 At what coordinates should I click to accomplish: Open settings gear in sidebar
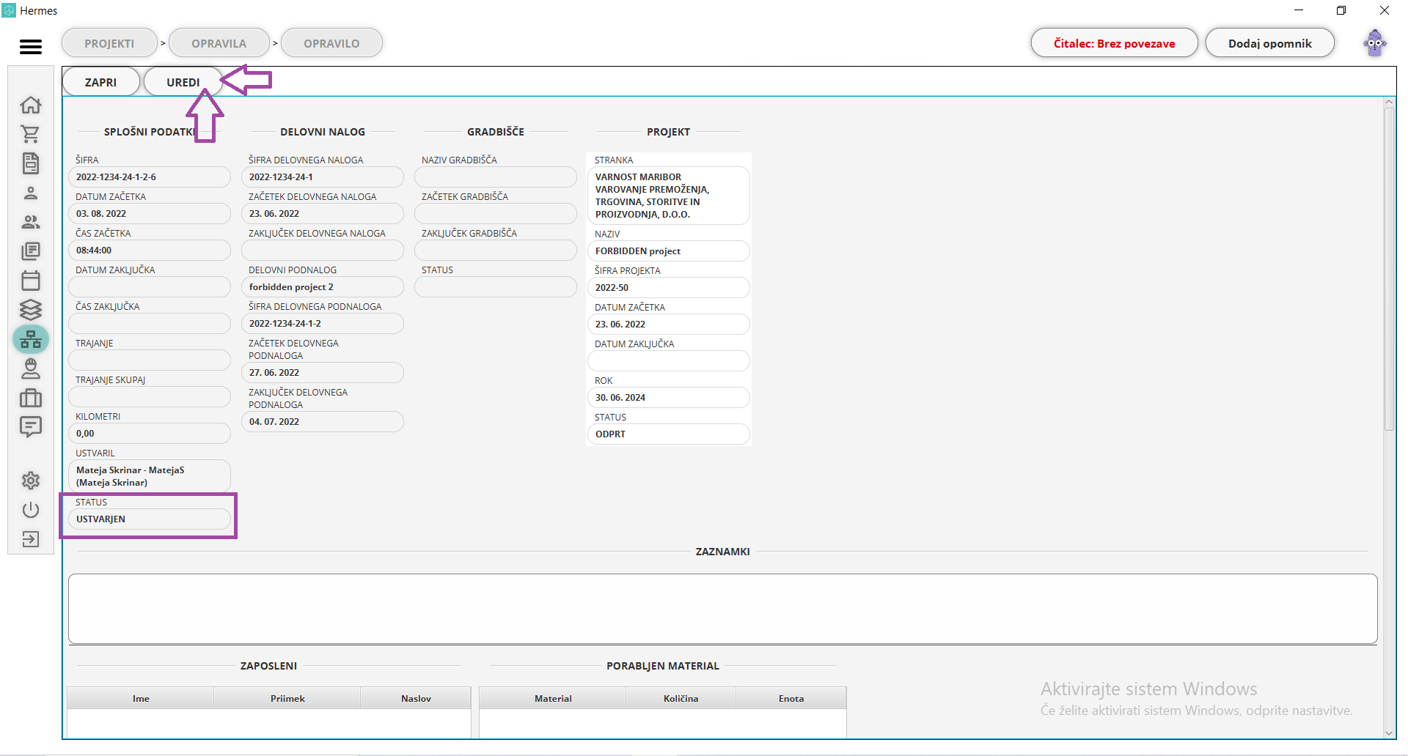[31, 481]
